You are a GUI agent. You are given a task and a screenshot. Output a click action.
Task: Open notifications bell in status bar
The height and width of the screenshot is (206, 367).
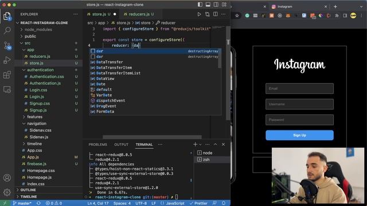[x=224, y=203]
